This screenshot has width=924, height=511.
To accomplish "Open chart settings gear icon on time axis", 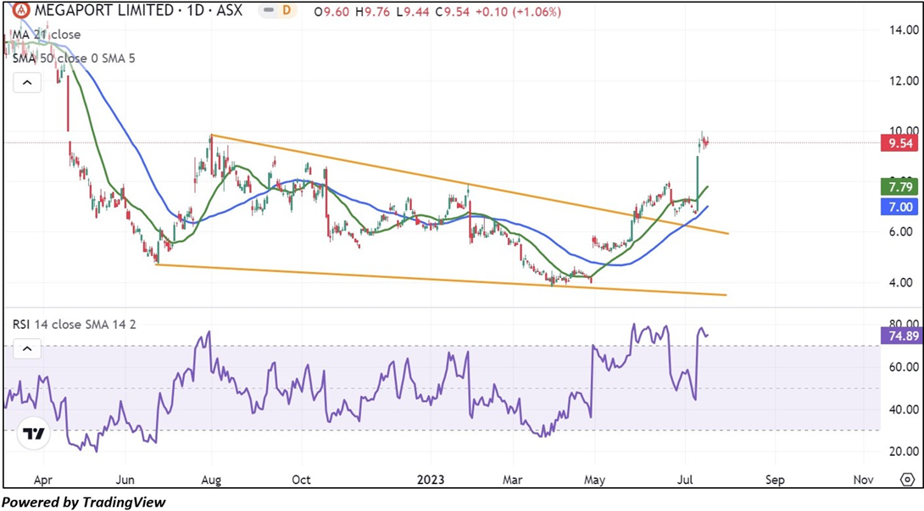I will point(908,479).
